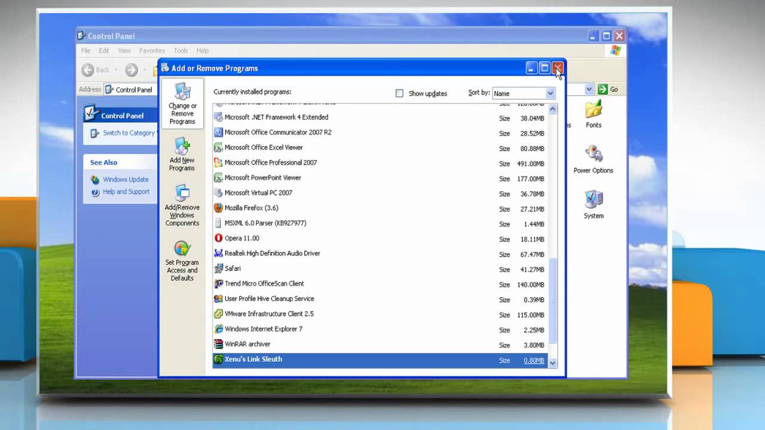Click VMware Infrastructure Client 2.5 icon

218,314
